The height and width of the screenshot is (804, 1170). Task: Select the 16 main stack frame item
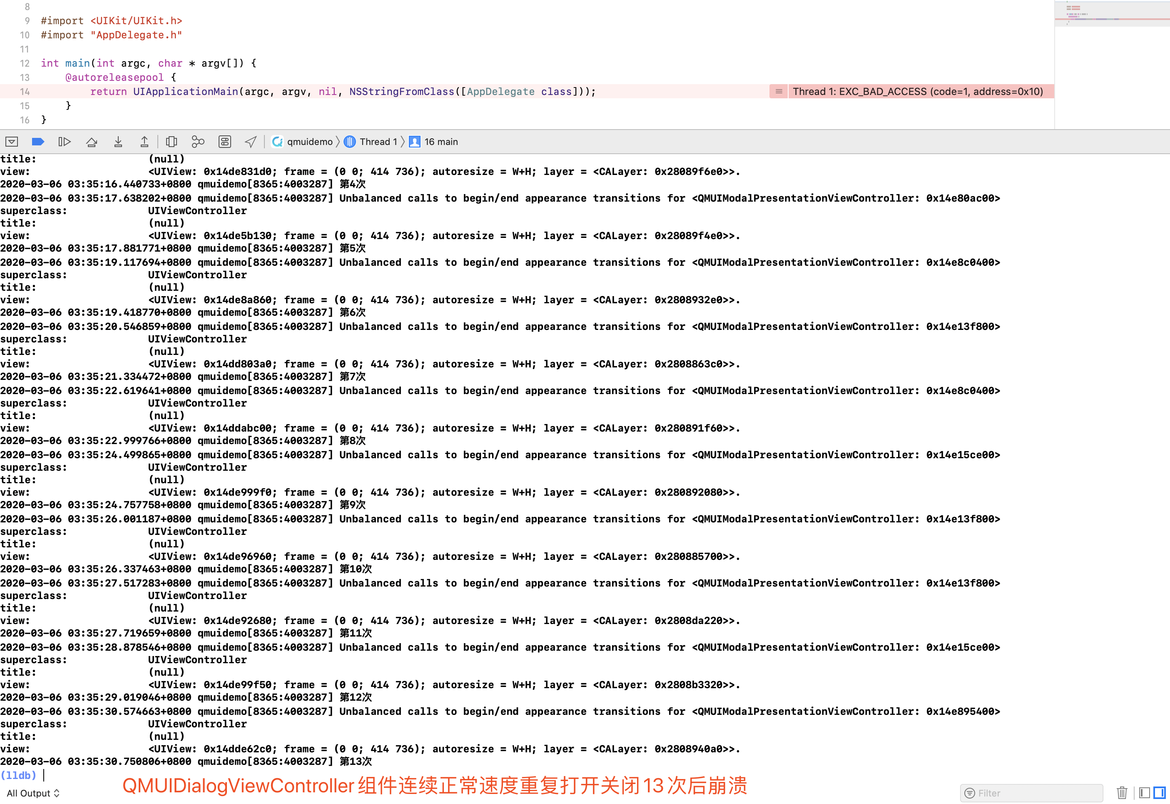(x=441, y=142)
